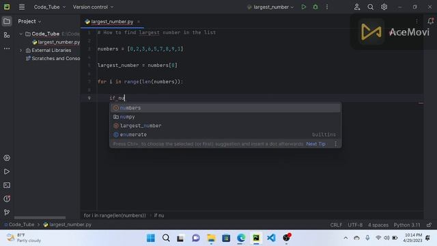Click line 3 numbers list code
The height and width of the screenshot is (246, 437).
point(140,49)
